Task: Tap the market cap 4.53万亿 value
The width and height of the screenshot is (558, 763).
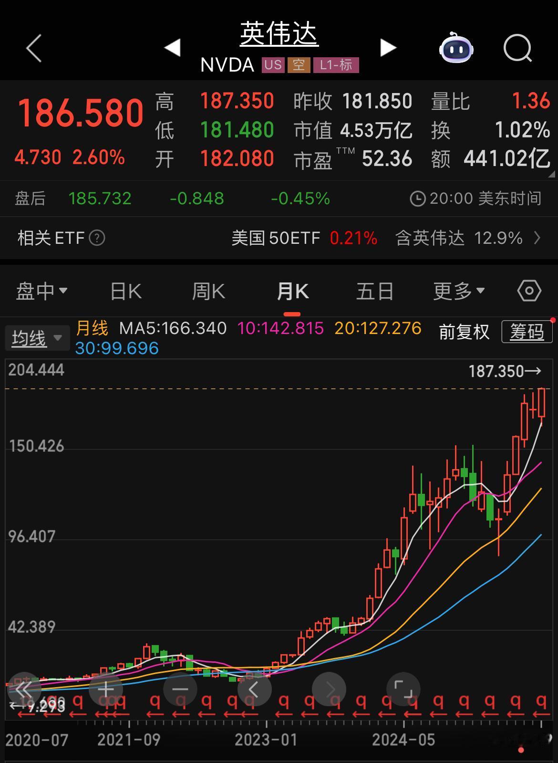Action: [x=376, y=130]
